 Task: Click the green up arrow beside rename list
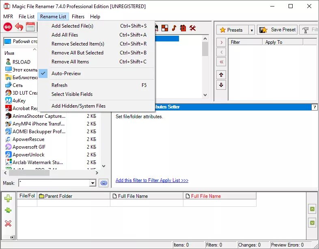coord(312,209)
